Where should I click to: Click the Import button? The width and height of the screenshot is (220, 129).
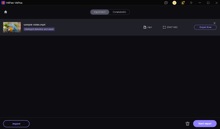tap(16, 124)
